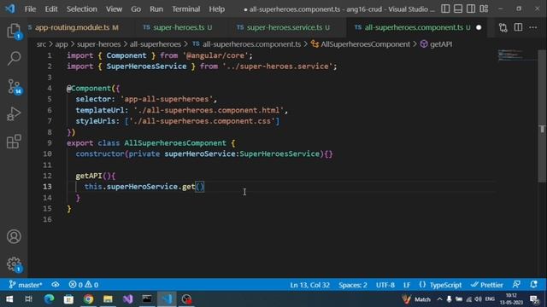
Task: Click the super-heroes breadcrumb
Action: pos(99,44)
